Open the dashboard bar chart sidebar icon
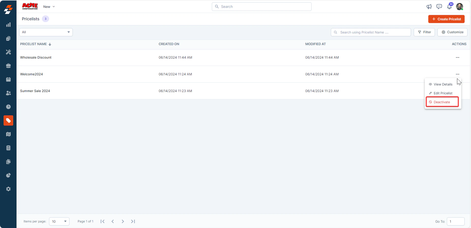This screenshot has height=228, width=471. [x=8, y=25]
